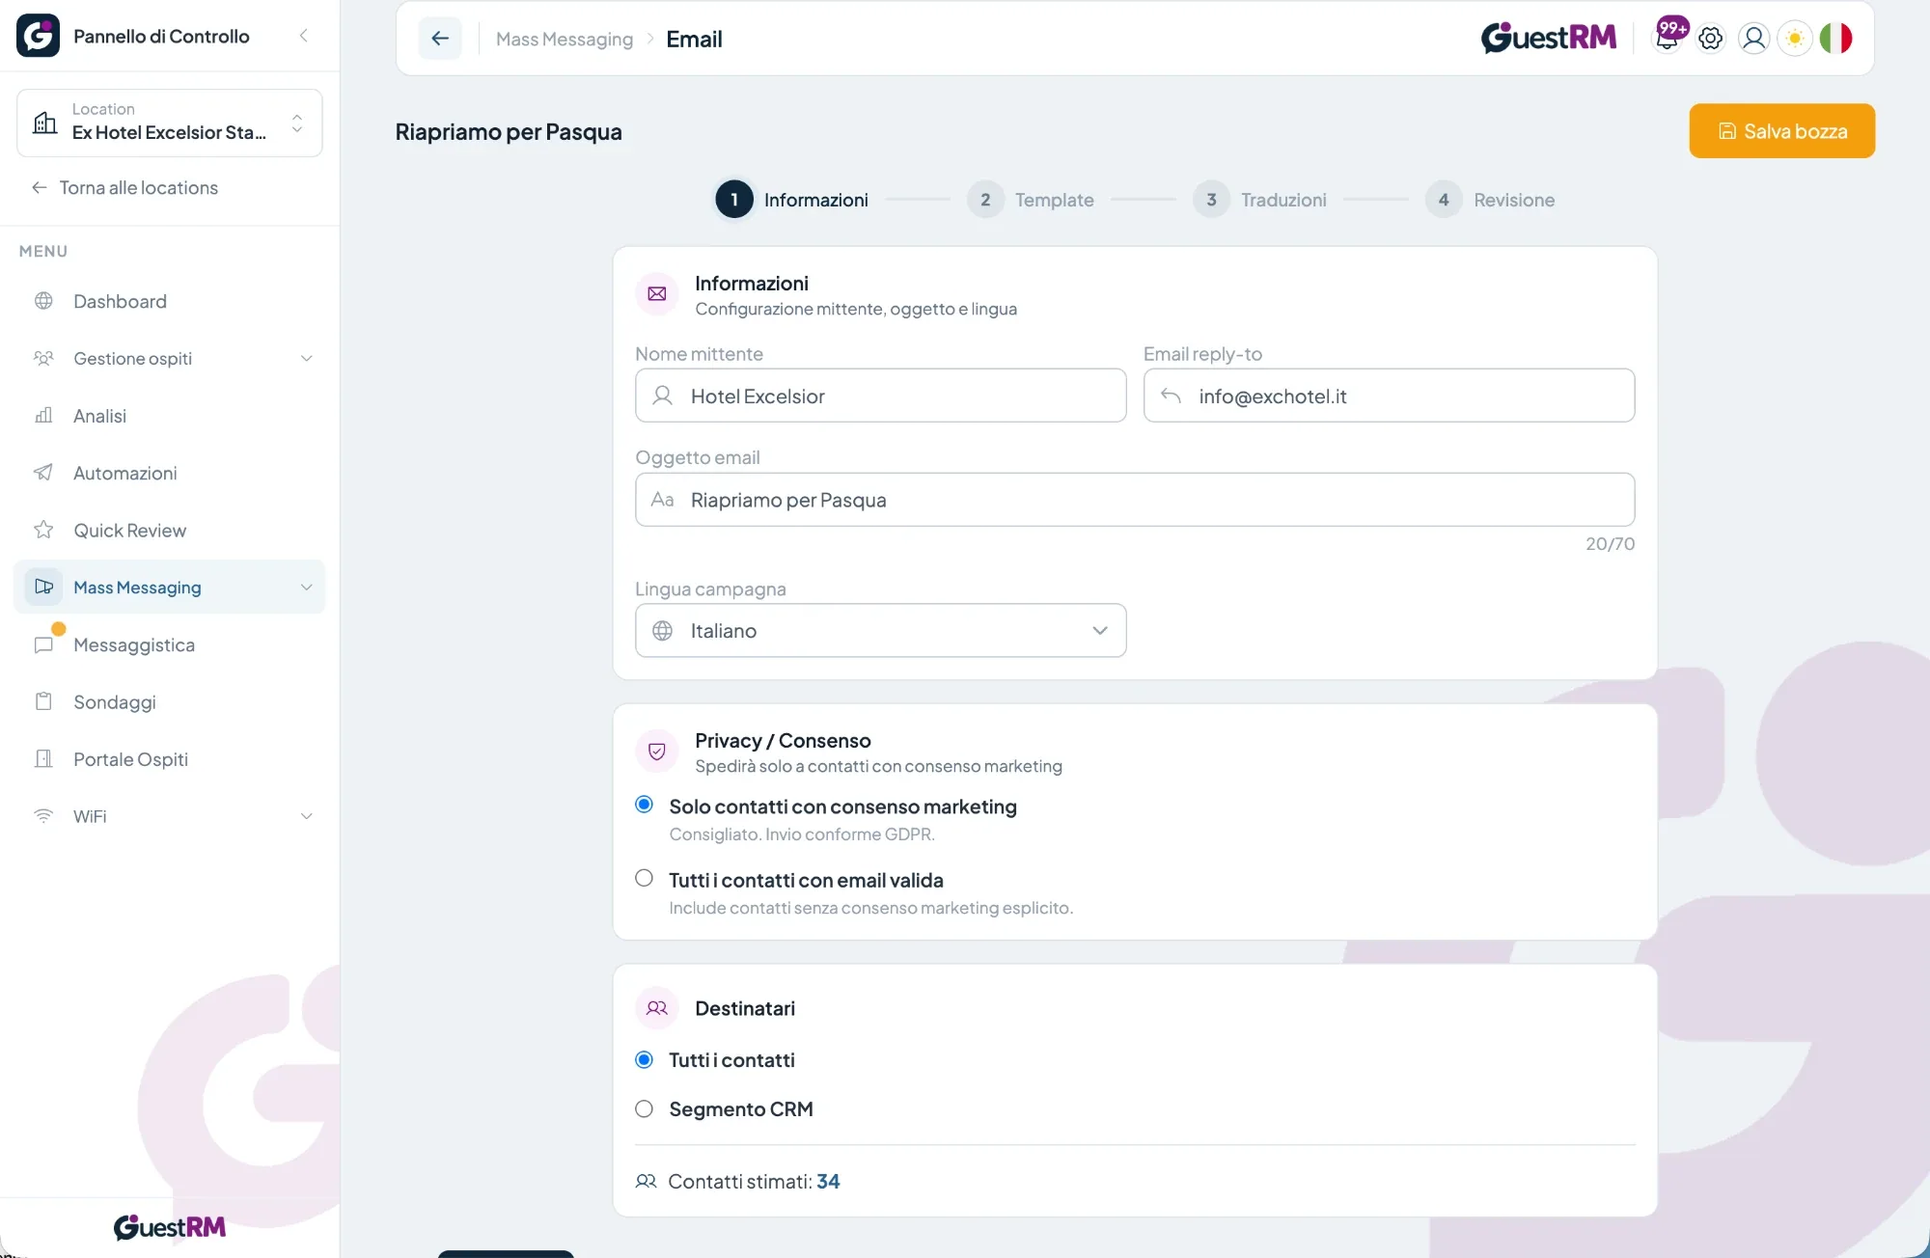Open user profile icon in top bar
Image resolution: width=1930 pixels, height=1258 pixels.
[x=1753, y=39]
